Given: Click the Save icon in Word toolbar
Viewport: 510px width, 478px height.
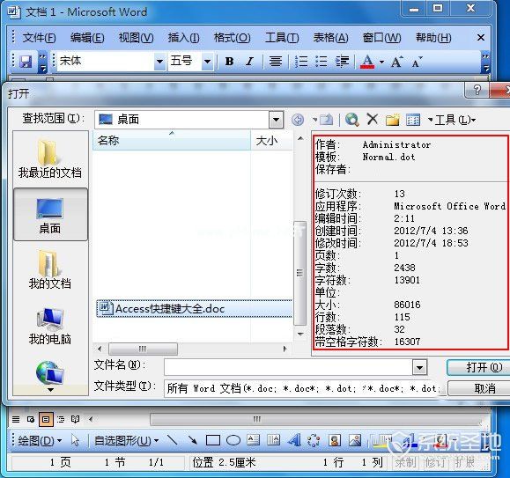Looking at the screenshot, I should [26, 61].
